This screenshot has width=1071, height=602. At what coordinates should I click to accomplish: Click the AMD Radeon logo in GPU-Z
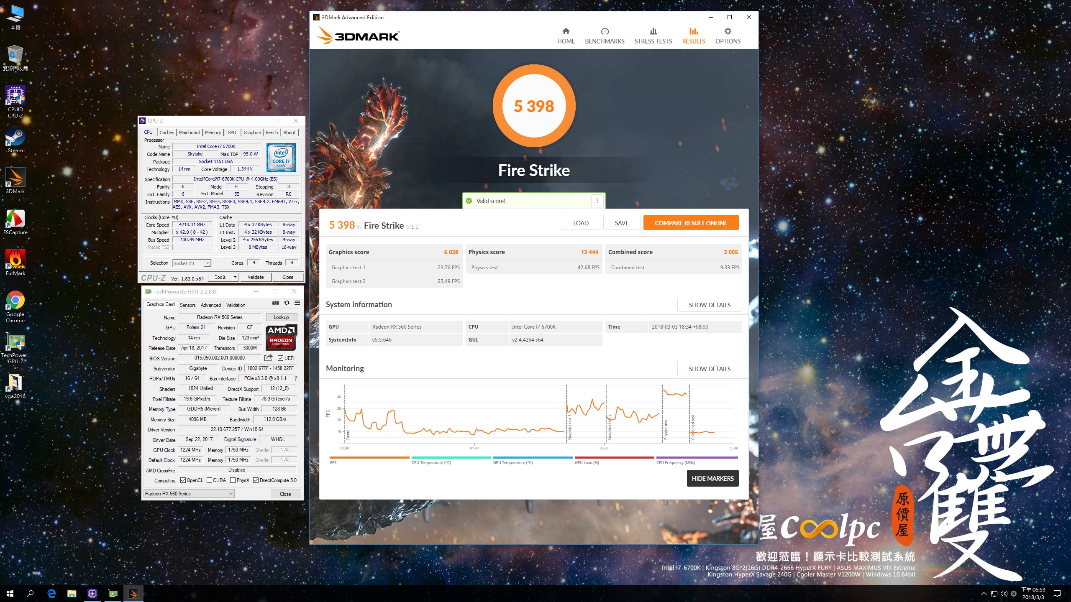(x=282, y=337)
